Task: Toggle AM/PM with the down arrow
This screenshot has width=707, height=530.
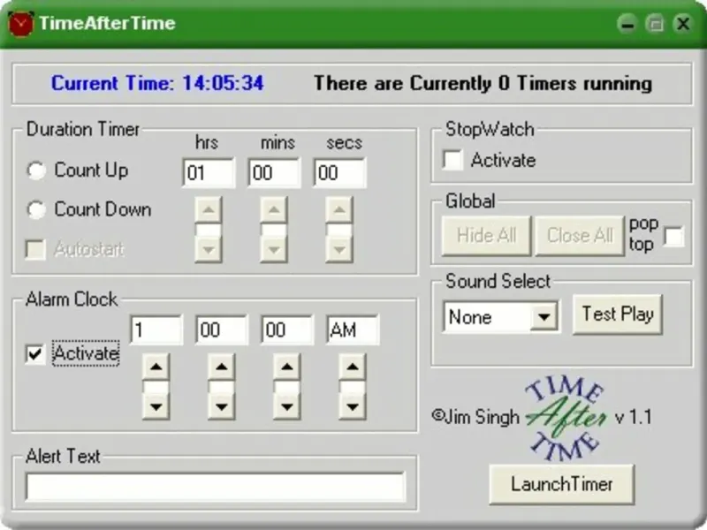Action: (x=352, y=406)
